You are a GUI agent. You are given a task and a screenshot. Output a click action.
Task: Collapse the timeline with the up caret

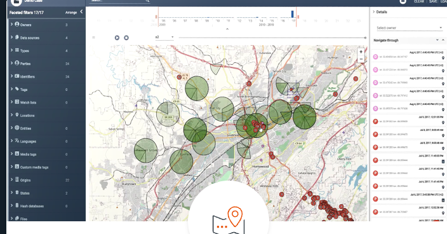[x=227, y=29]
